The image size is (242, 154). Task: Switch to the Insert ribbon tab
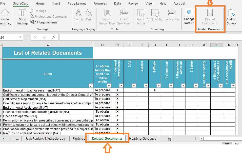point(56,3)
